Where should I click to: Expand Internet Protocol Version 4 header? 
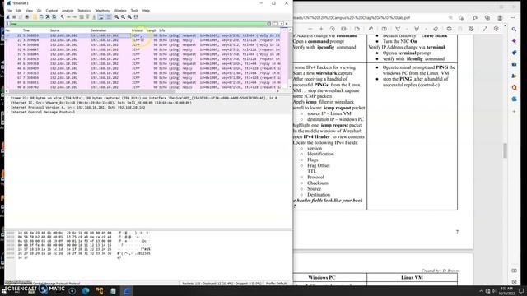point(7,108)
